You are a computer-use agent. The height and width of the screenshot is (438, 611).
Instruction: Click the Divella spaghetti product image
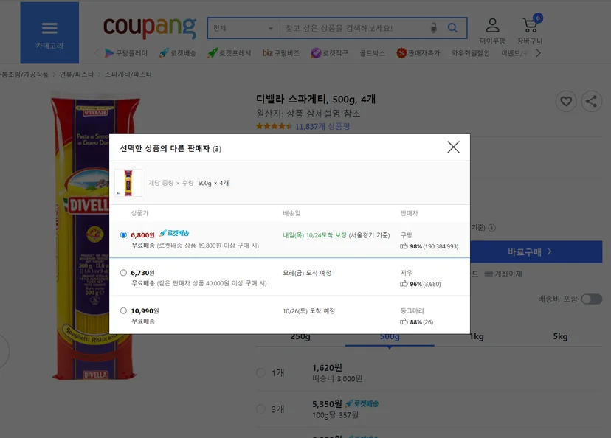pyautogui.click(x=95, y=237)
